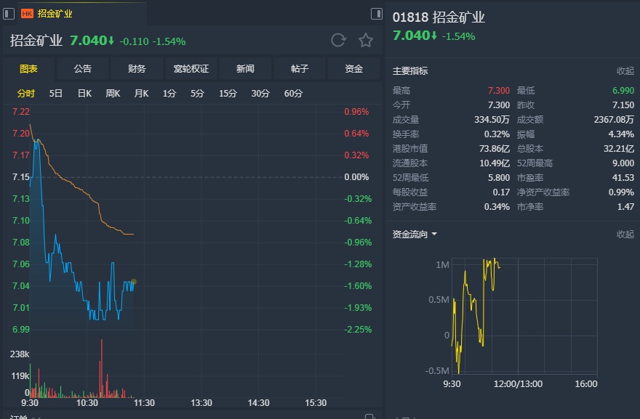Click the -2.25% percent axis label

click(x=358, y=330)
